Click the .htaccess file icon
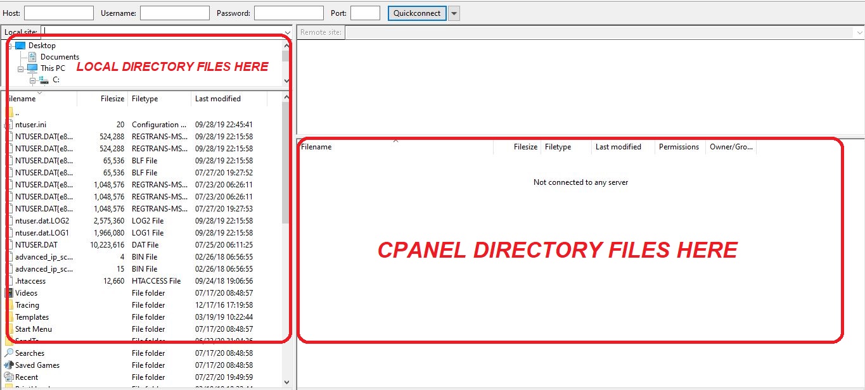The height and width of the screenshot is (390, 865). click(x=10, y=281)
